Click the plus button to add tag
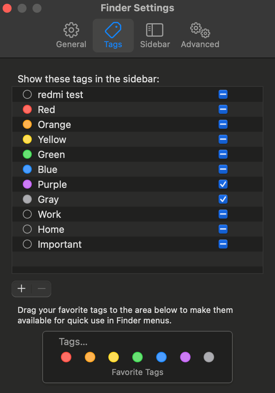The width and height of the screenshot is (275, 393). point(22,289)
